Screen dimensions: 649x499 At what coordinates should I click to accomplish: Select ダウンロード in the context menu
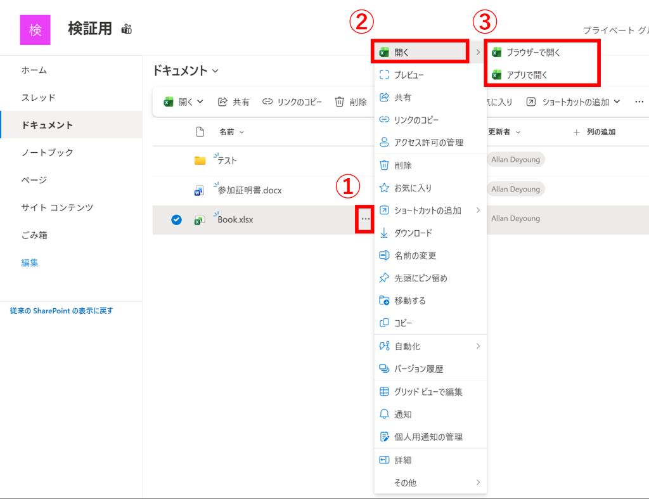coord(413,233)
